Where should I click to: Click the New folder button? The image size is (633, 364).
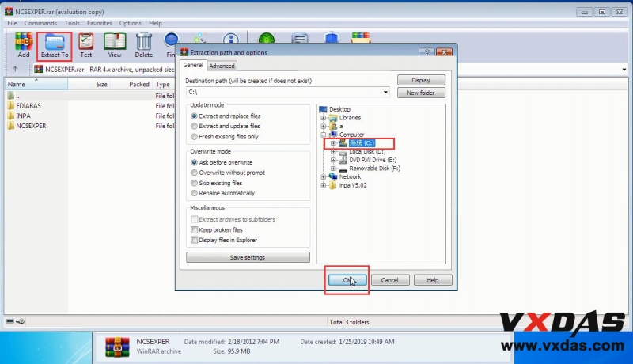tap(421, 93)
